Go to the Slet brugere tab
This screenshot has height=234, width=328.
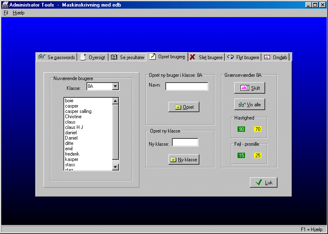206,57
